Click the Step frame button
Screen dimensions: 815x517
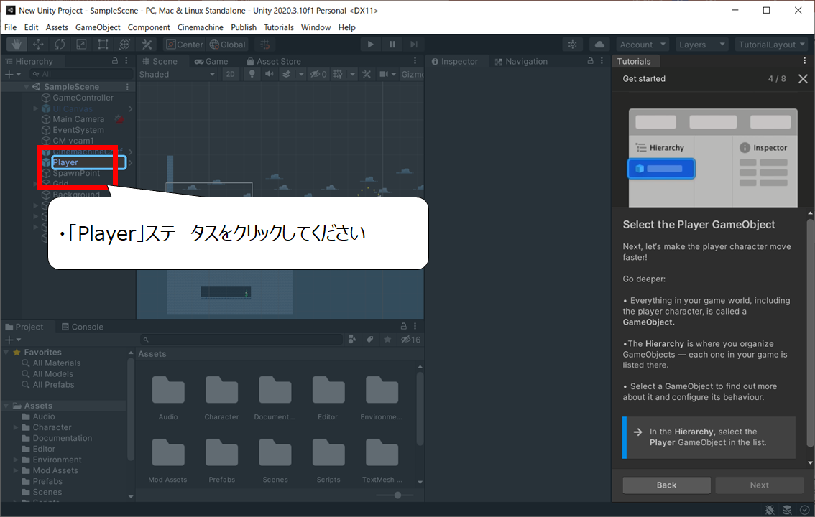pos(414,45)
